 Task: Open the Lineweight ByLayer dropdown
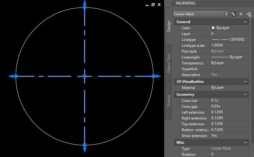[x=229, y=57]
